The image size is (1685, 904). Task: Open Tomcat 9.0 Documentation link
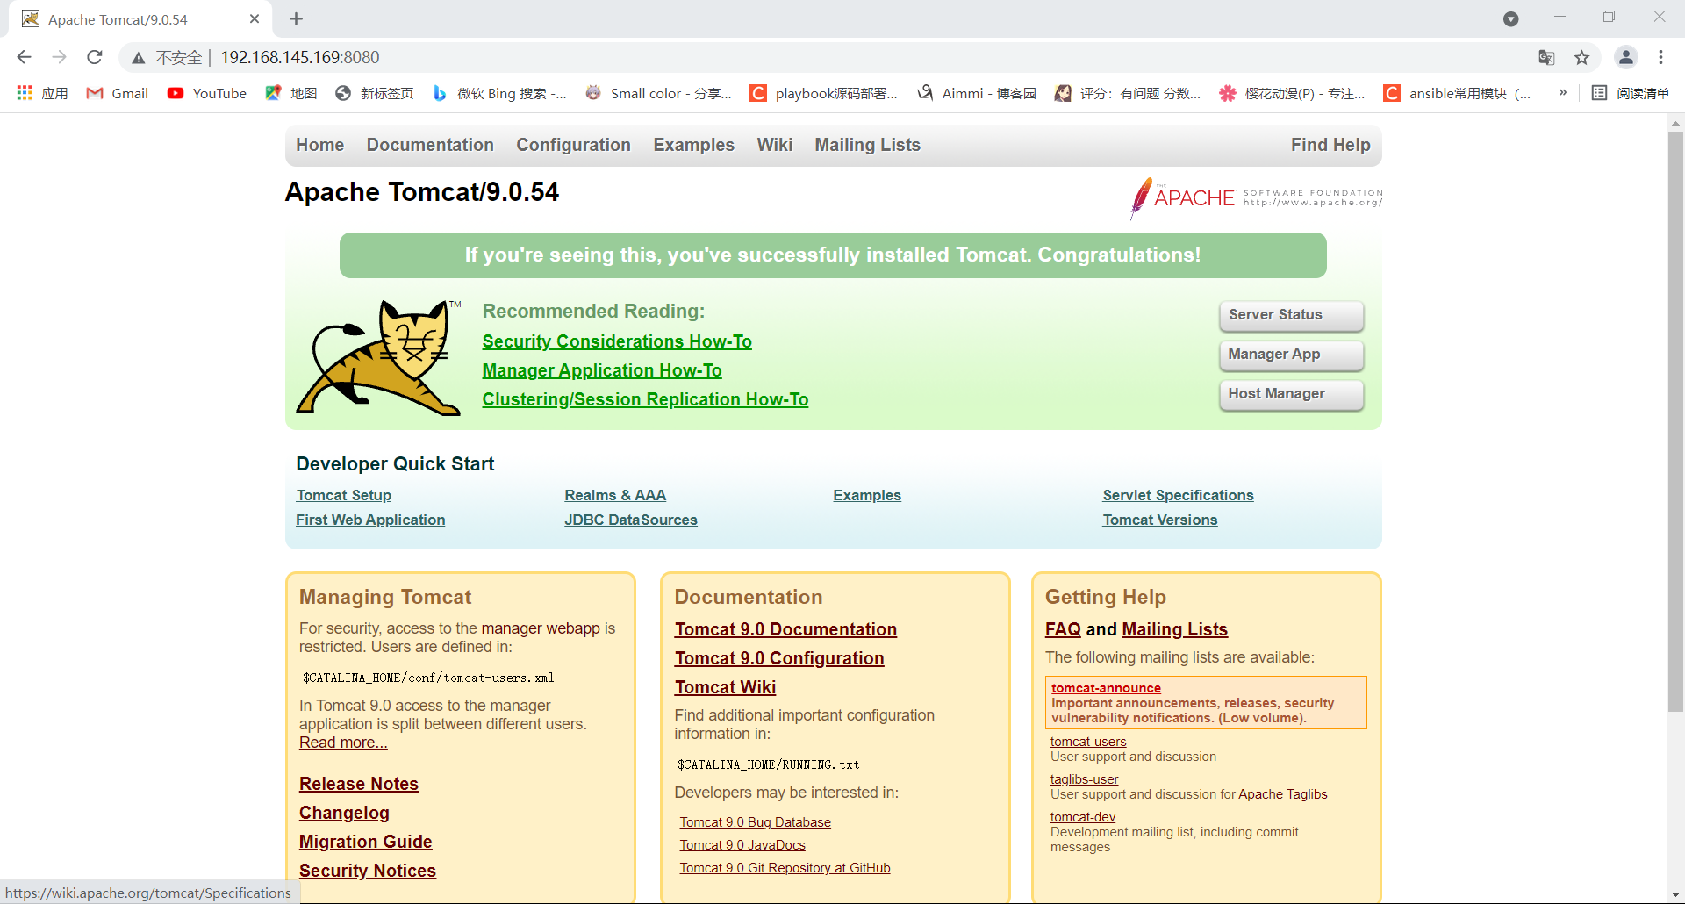[785, 629]
